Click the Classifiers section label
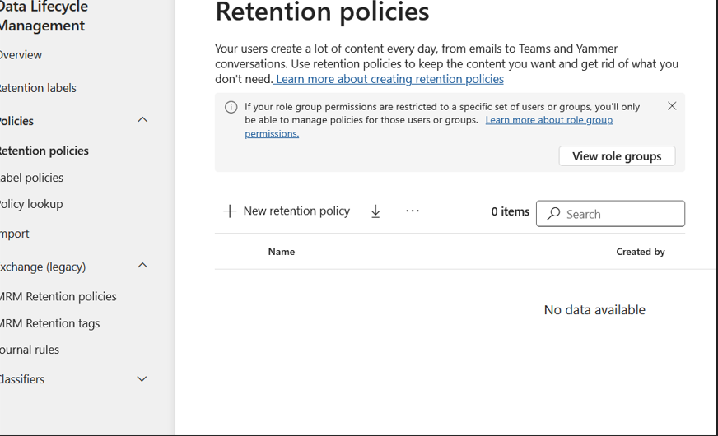Image resolution: width=718 pixels, height=436 pixels. pyautogui.click(x=22, y=379)
